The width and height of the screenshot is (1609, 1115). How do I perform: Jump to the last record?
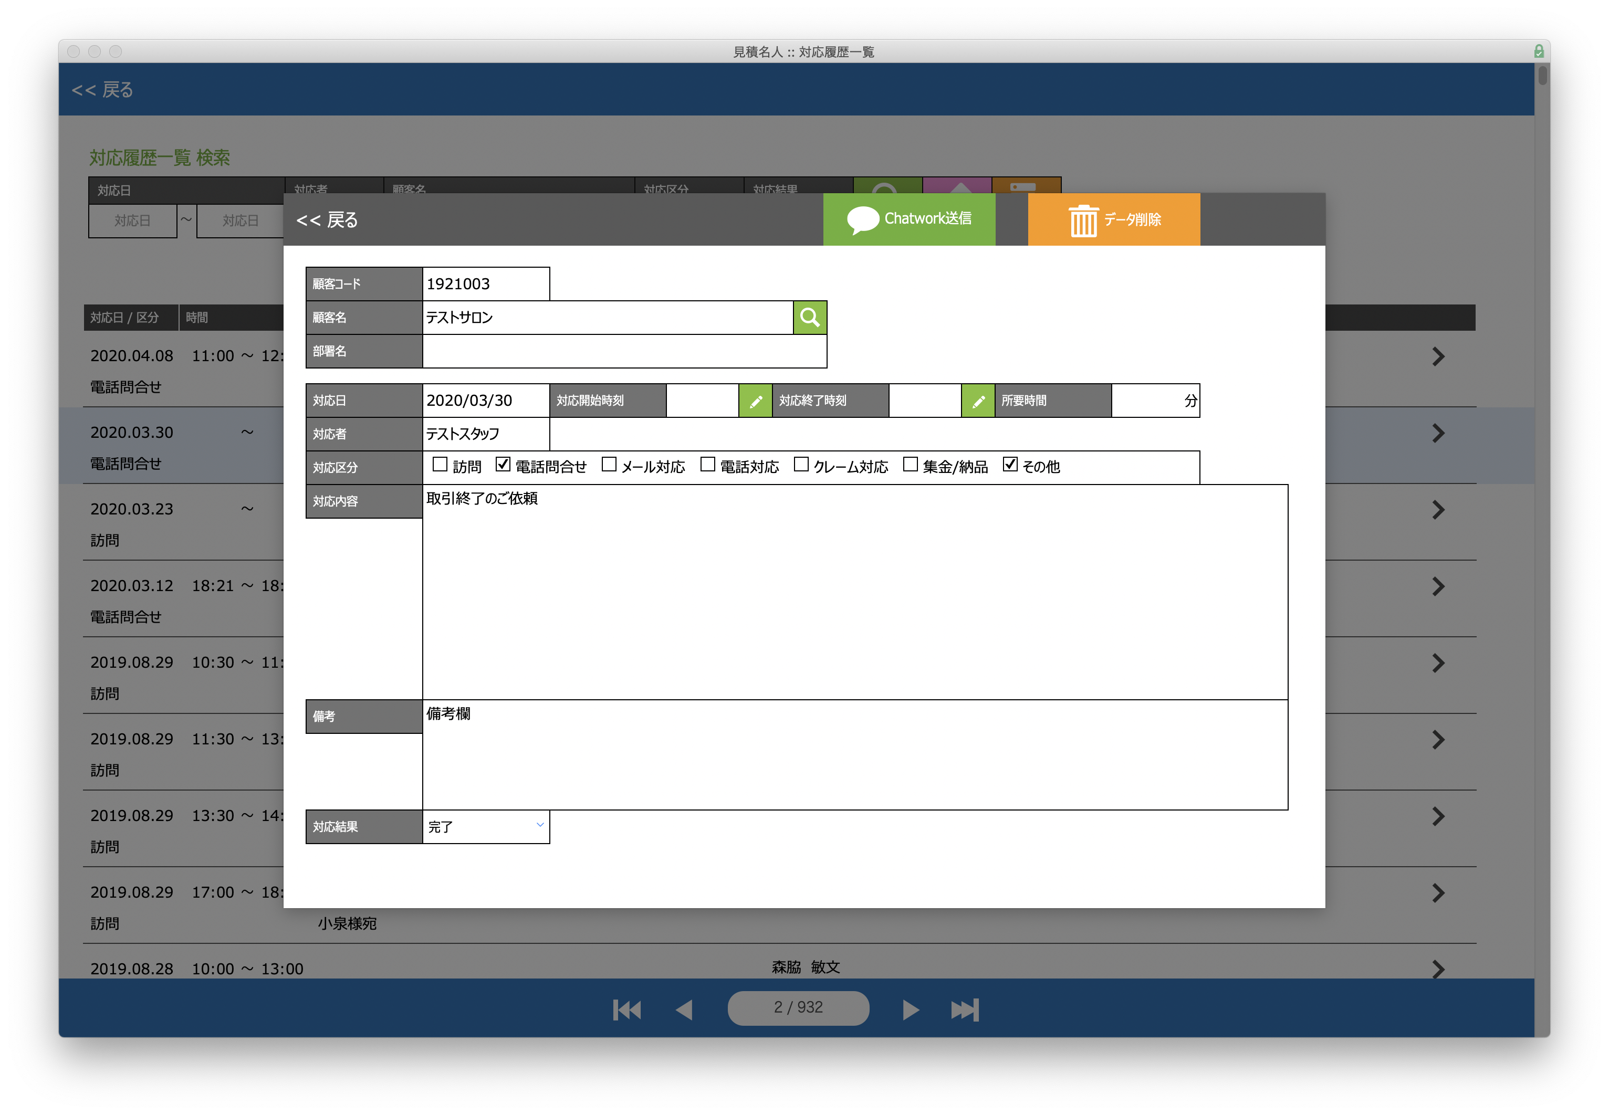(965, 1009)
